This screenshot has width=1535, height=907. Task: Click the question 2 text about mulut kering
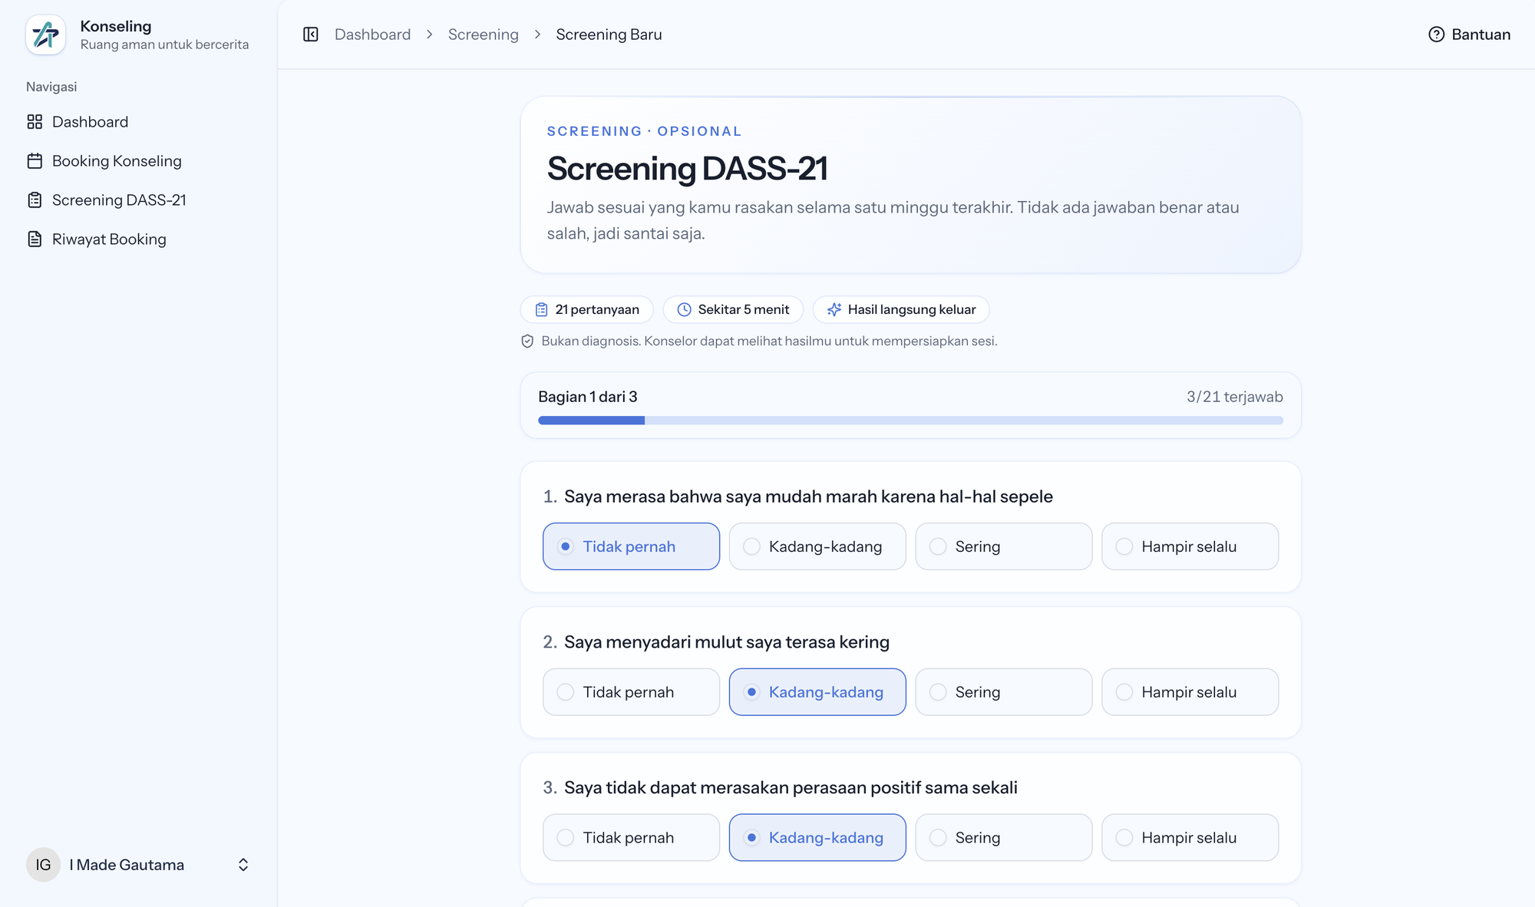tap(726, 642)
